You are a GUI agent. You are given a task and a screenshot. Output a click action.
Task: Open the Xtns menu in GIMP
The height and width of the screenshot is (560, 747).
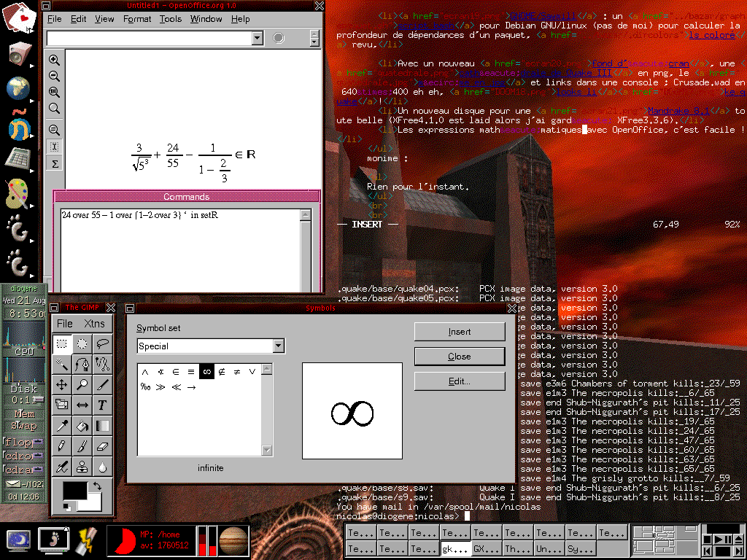(x=94, y=324)
